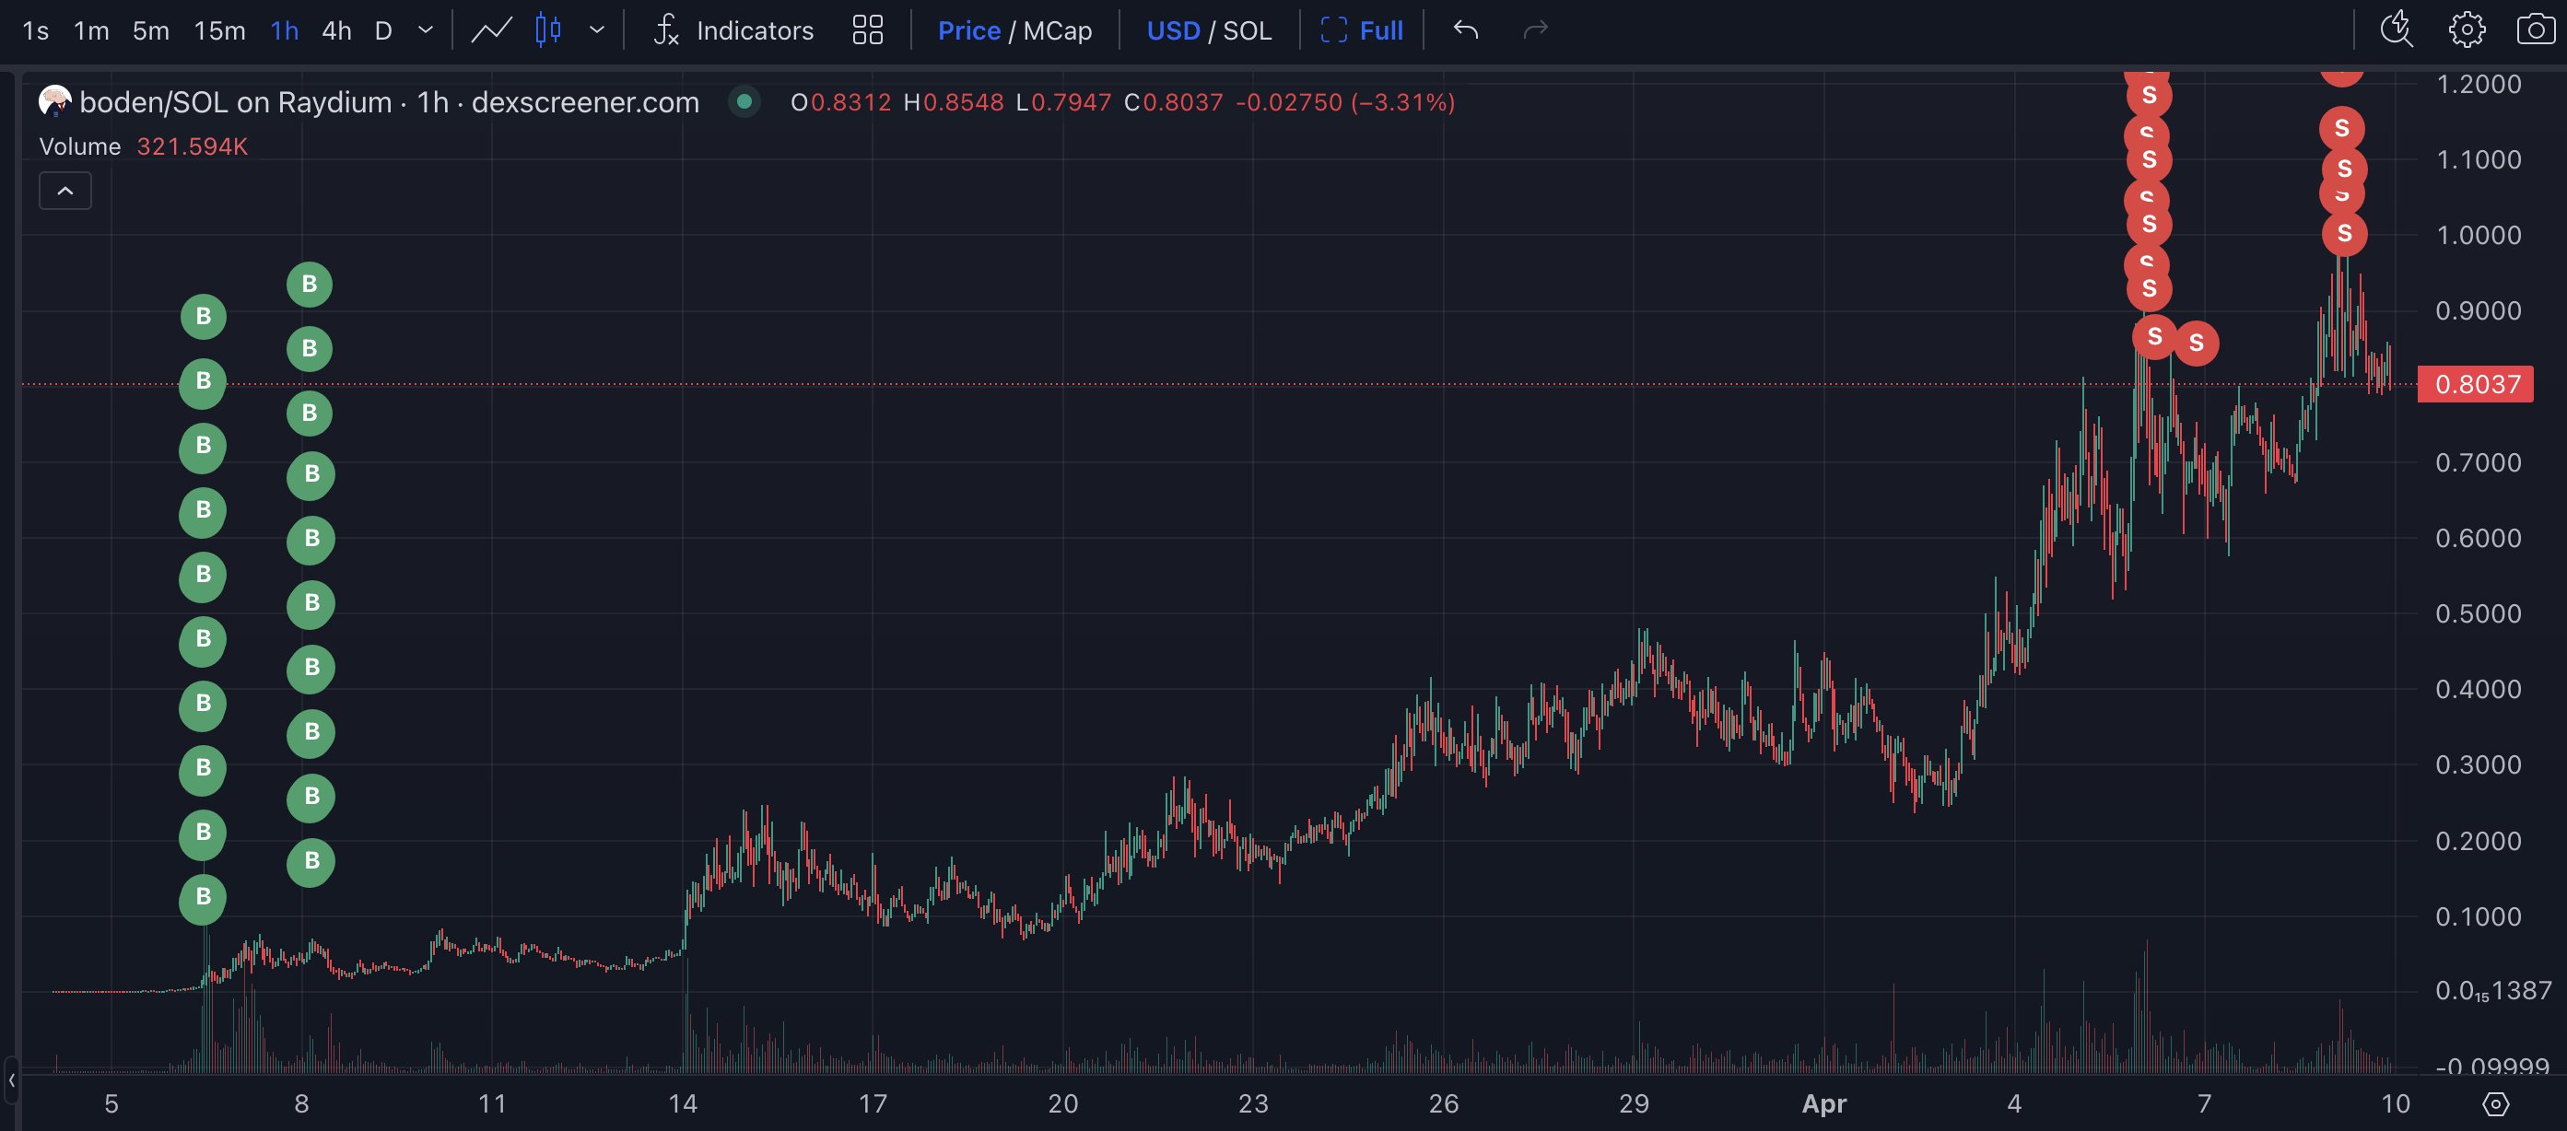
Task: Click the boden/SOL on Raydium title
Action: [235, 101]
